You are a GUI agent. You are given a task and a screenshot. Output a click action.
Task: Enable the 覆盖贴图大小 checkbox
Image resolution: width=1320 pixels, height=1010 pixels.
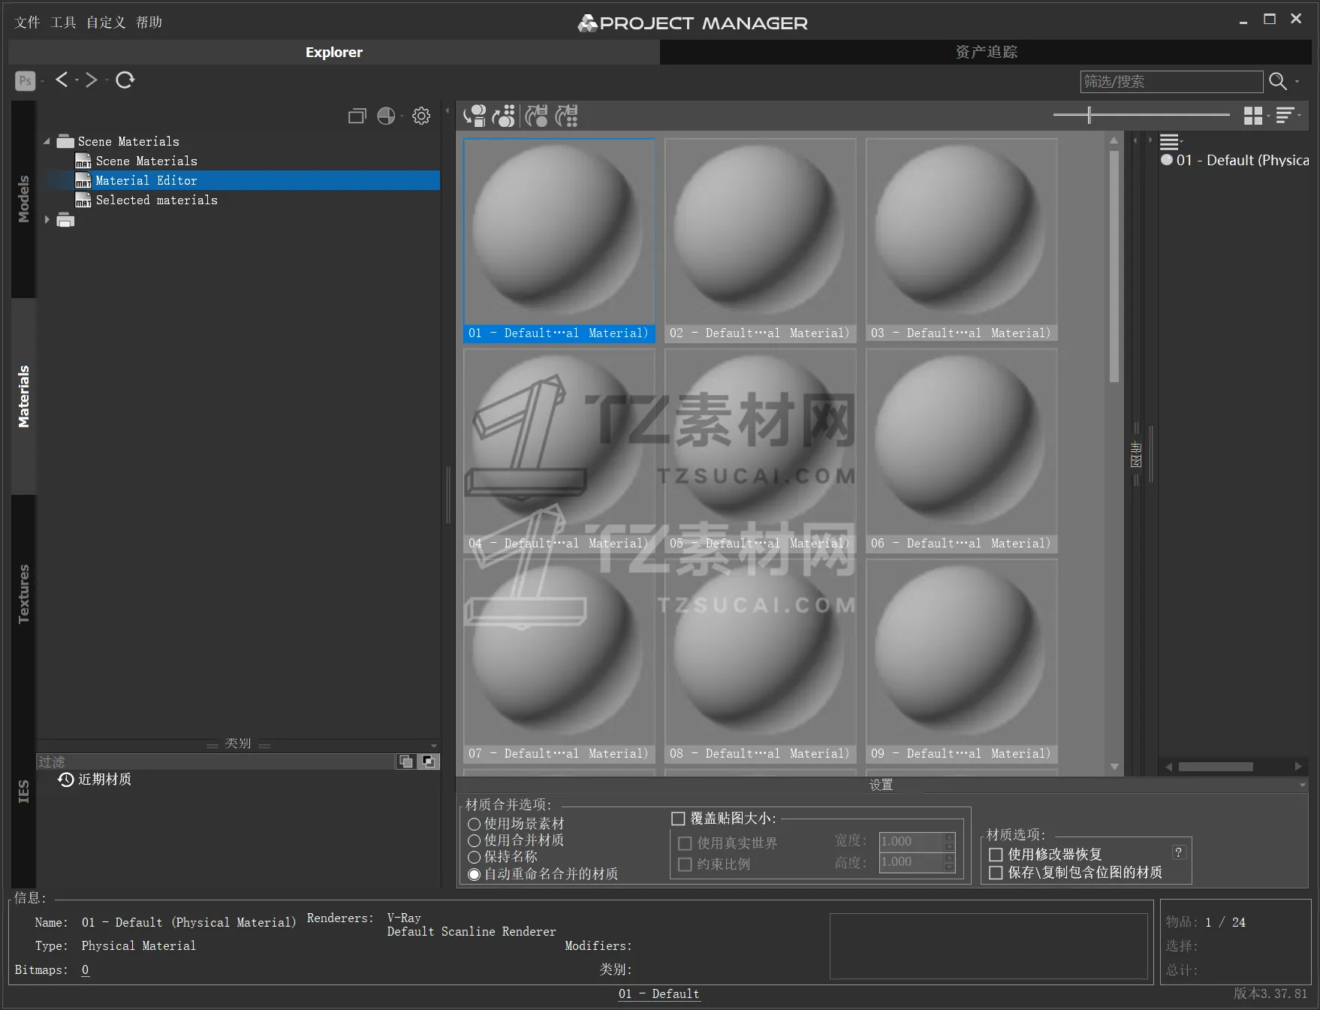click(x=678, y=819)
